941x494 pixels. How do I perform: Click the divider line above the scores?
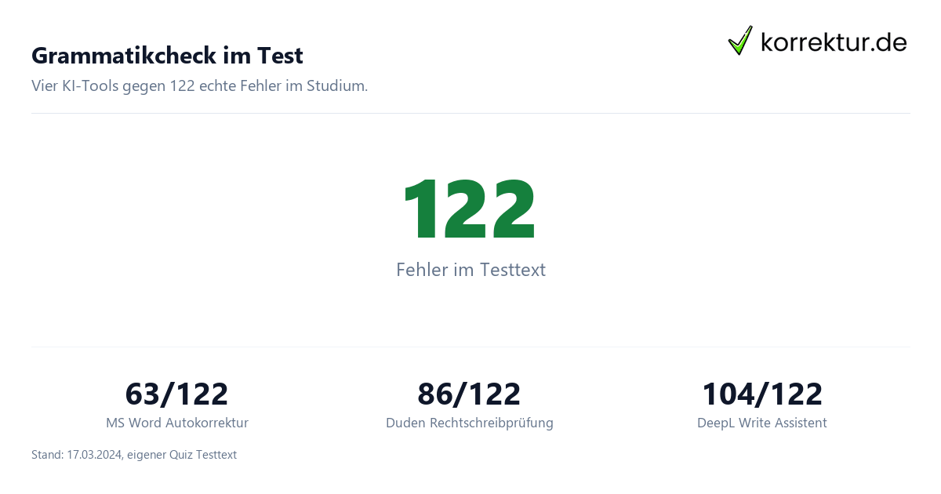pyautogui.click(x=470, y=347)
